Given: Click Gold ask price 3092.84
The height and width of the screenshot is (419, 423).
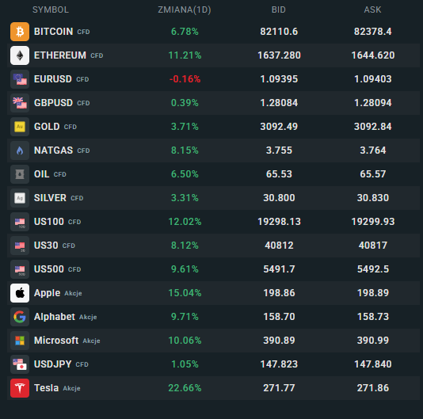Looking at the screenshot, I should click(x=373, y=127).
